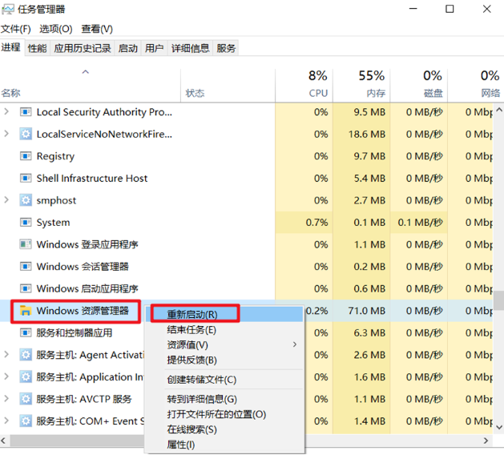Click the System process icon

pos(26,223)
